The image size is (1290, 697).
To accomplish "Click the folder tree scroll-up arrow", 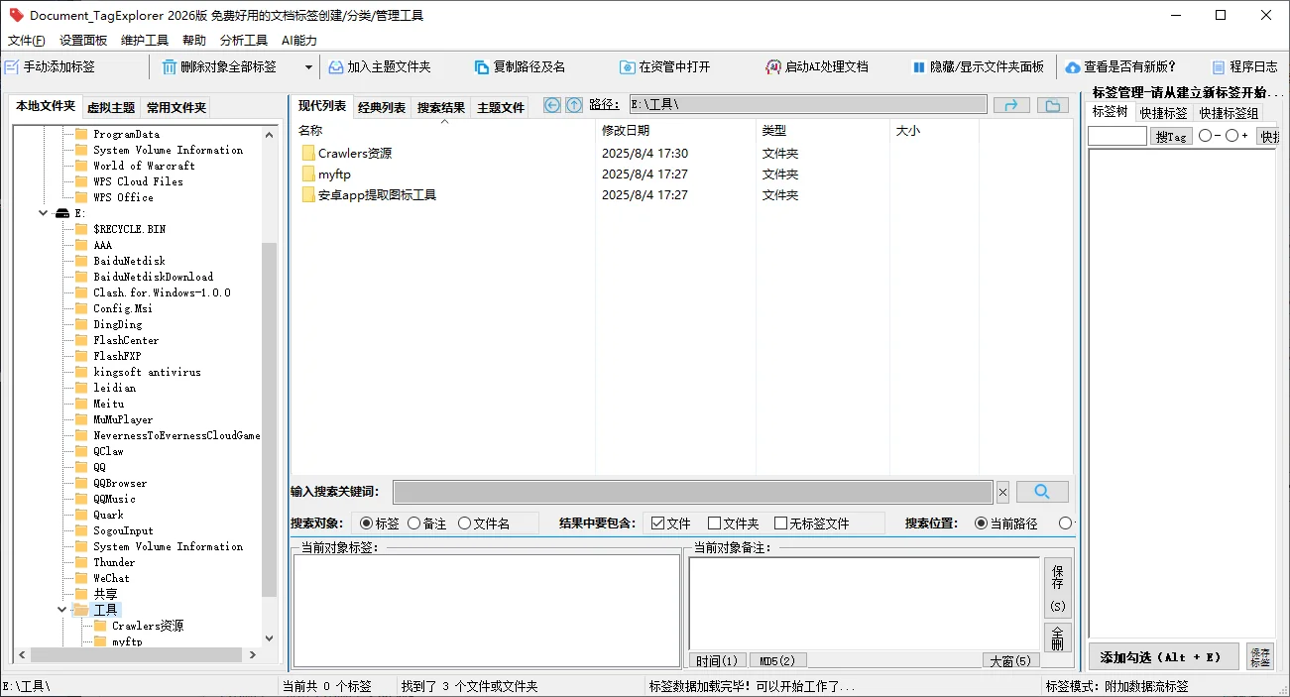I will (269, 134).
